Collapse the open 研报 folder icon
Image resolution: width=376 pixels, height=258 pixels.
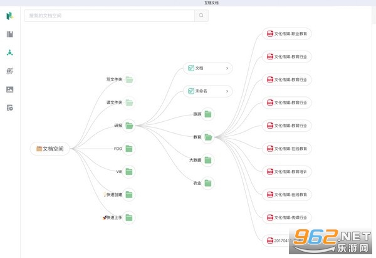coord(129,126)
